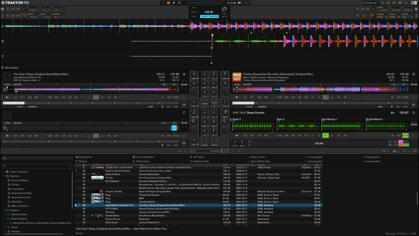Open the Preparation favorites tab

(83, 157)
